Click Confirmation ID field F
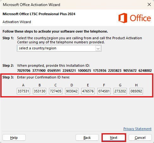The image size is (154, 143). (104, 91)
